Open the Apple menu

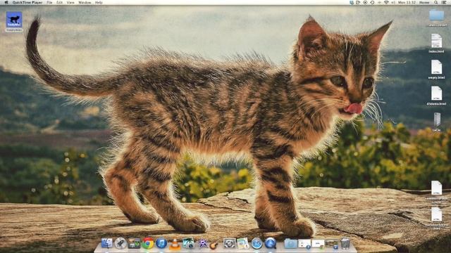tap(6, 2)
